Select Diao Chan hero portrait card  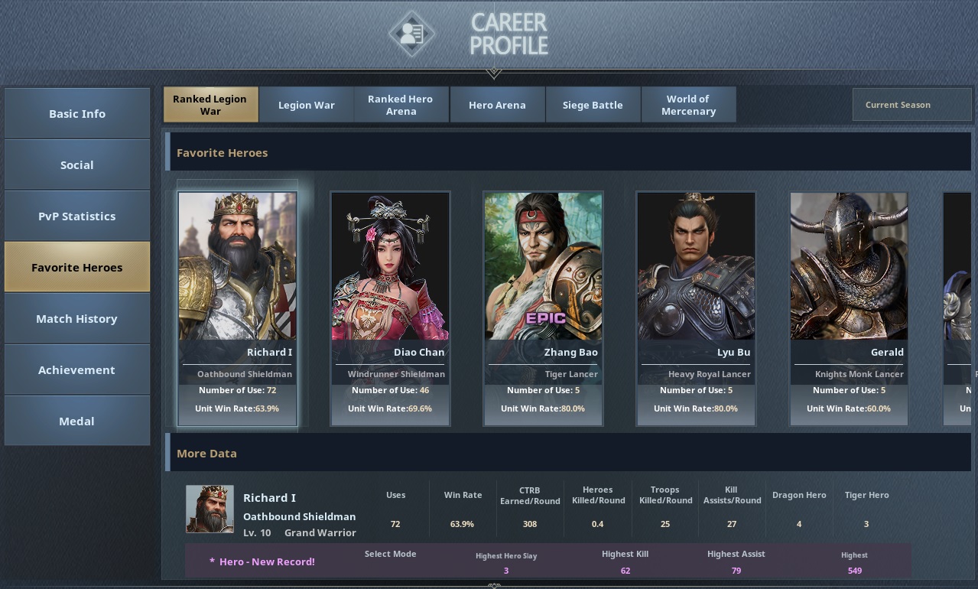coord(390,308)
